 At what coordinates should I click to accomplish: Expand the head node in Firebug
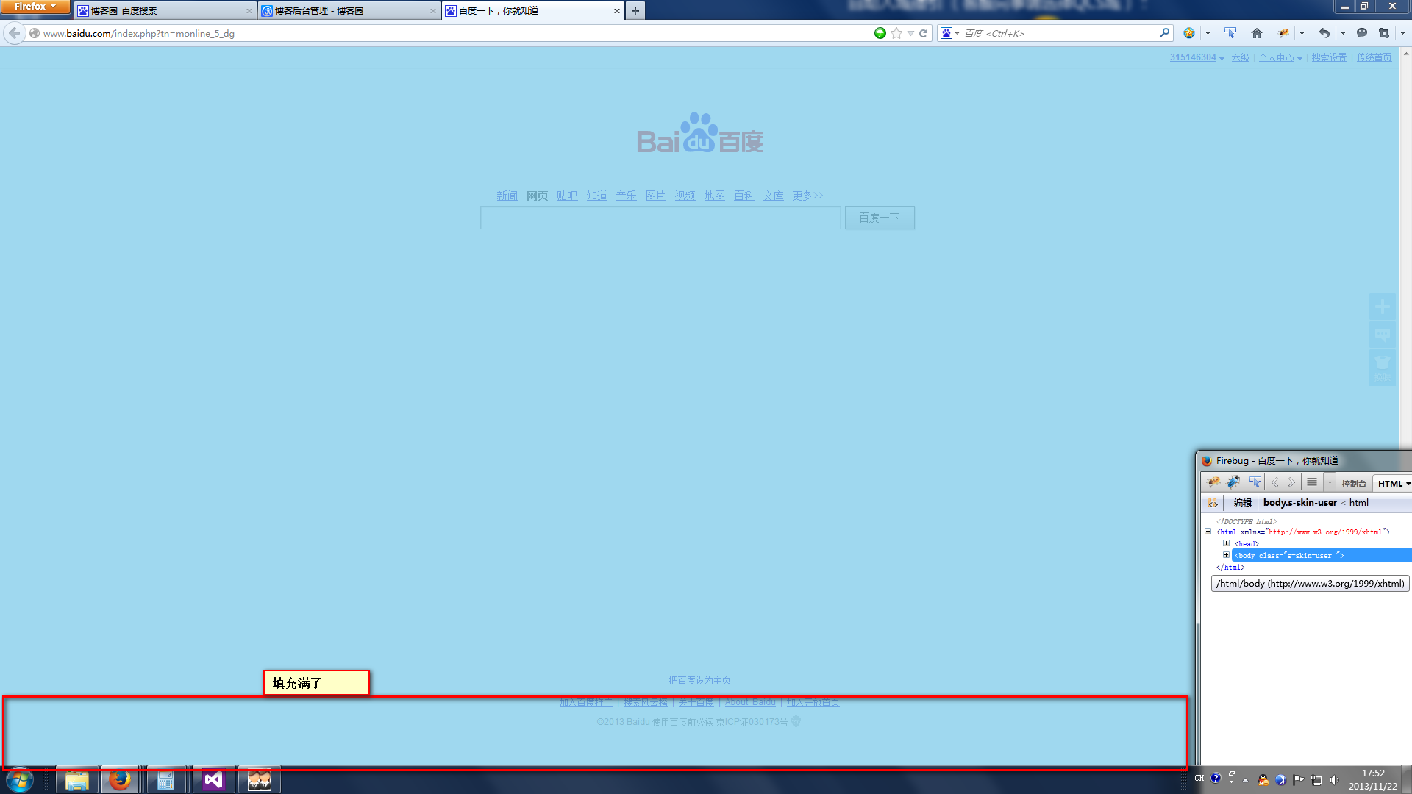click(1226, 543)
